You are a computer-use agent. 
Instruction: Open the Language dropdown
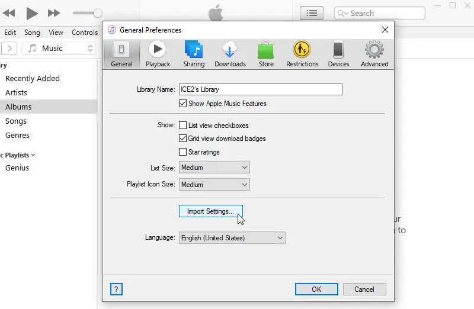pyautogui.click(x=232, y=238)
